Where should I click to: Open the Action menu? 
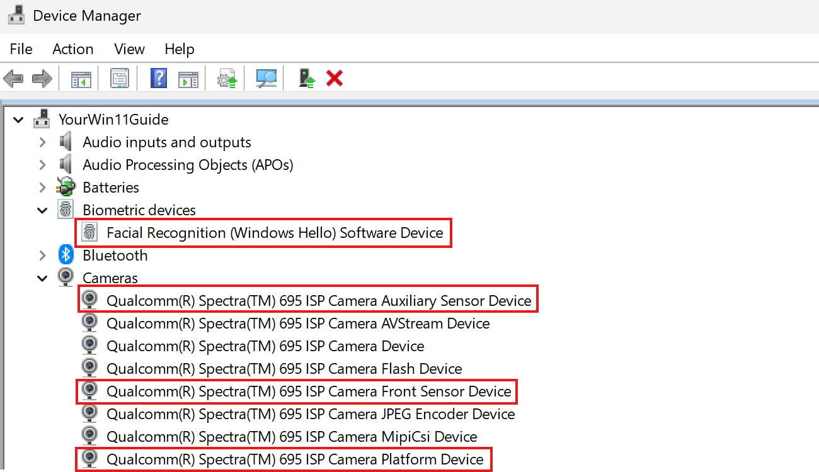point(72,48)
